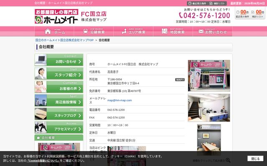Click the phone number 042-576-1200 in header
267x166 pixels.
pyautogui.click(x=204, y=15)
